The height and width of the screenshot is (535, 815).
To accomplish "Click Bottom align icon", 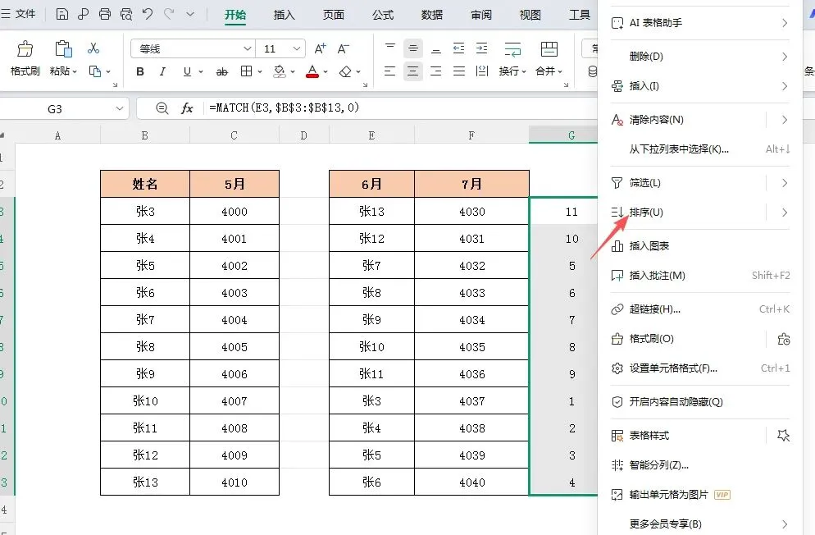I will click(436, 48).
